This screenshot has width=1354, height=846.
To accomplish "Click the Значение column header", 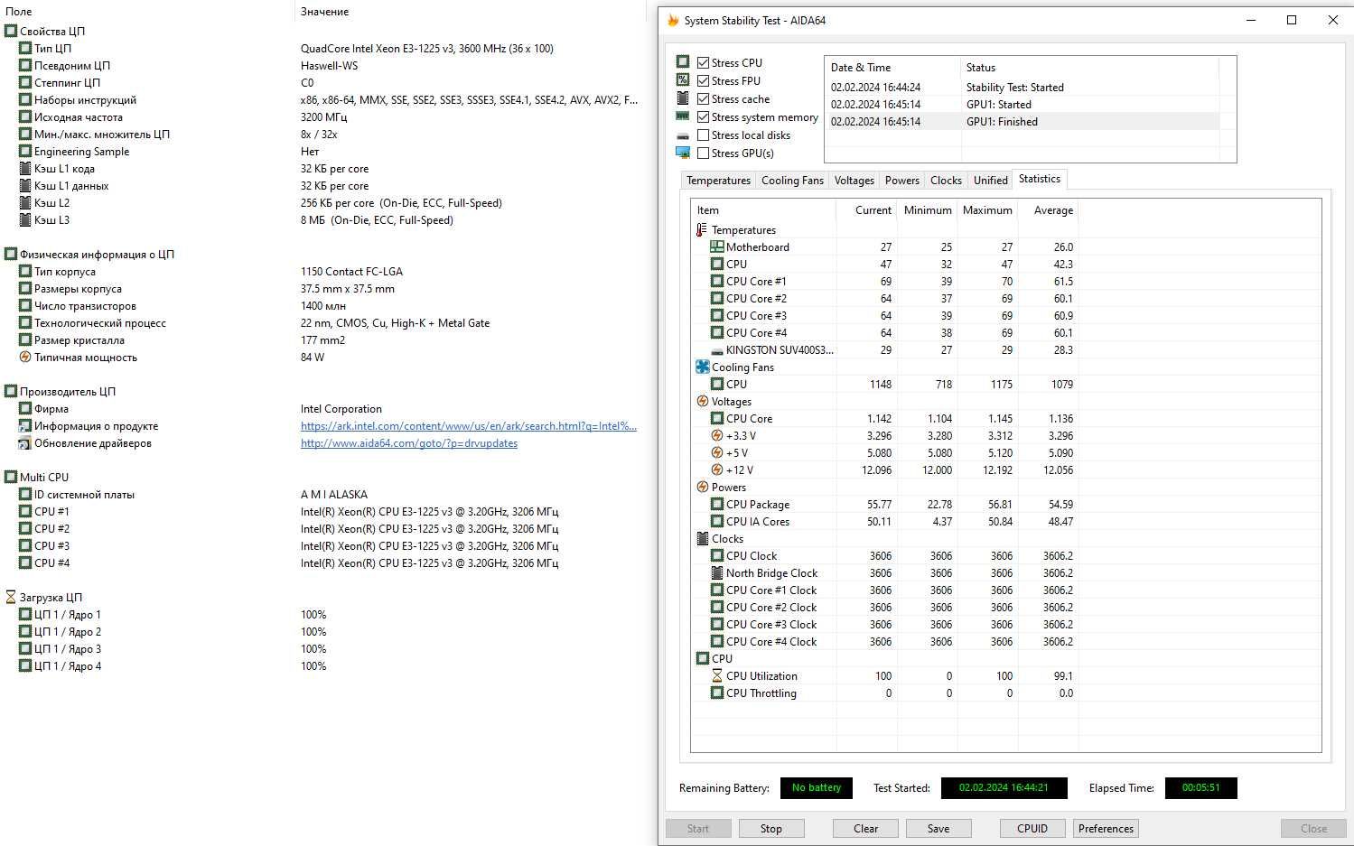I will [x=470, y=12].
